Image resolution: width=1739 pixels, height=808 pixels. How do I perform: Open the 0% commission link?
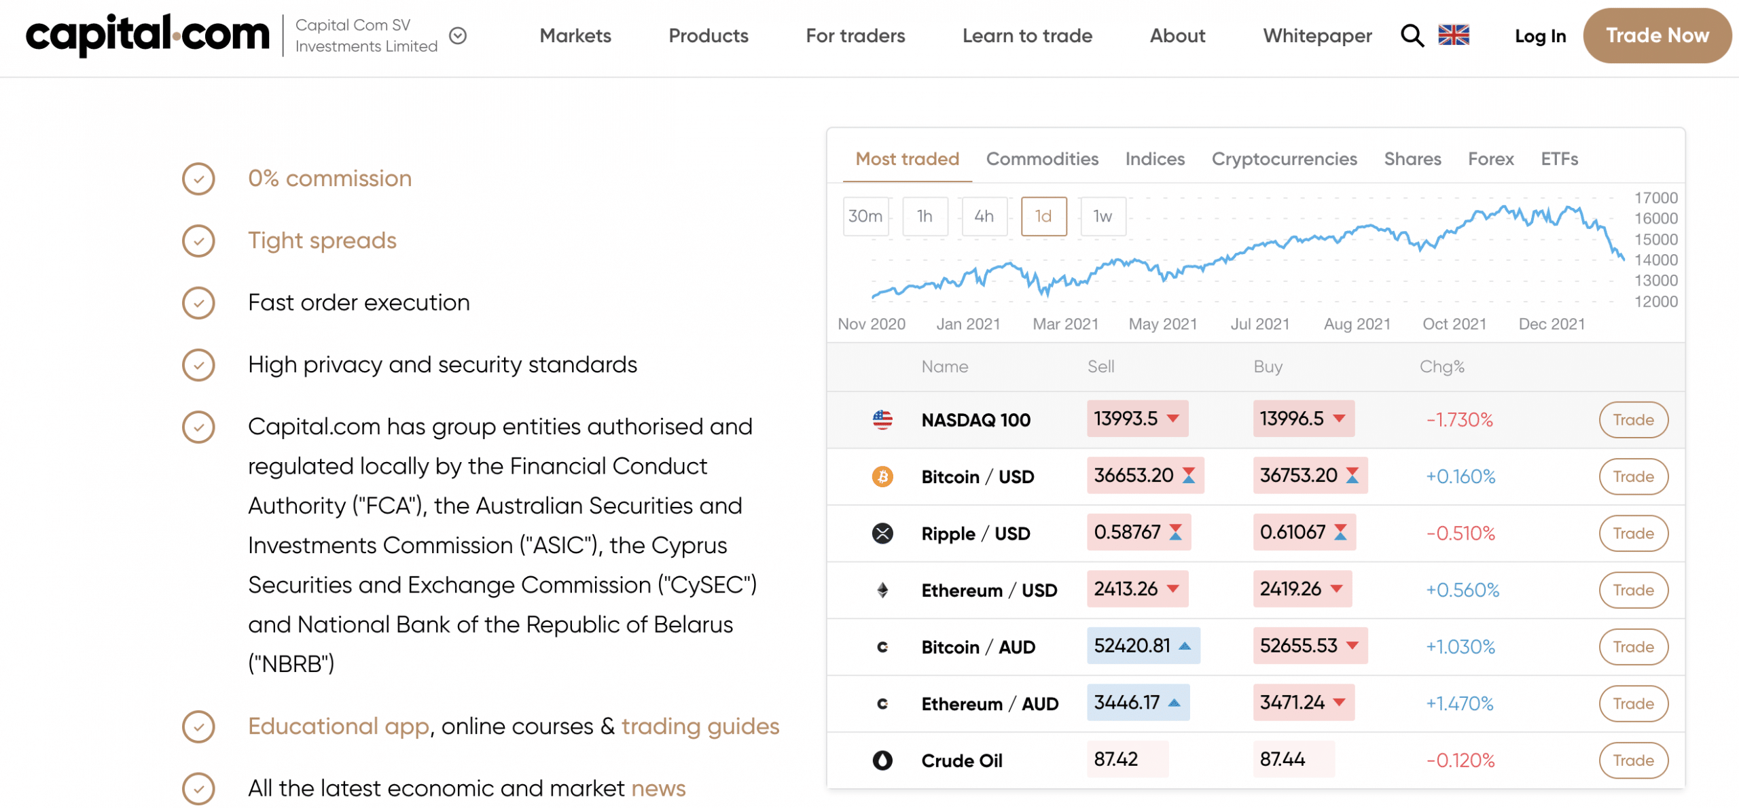329,179
